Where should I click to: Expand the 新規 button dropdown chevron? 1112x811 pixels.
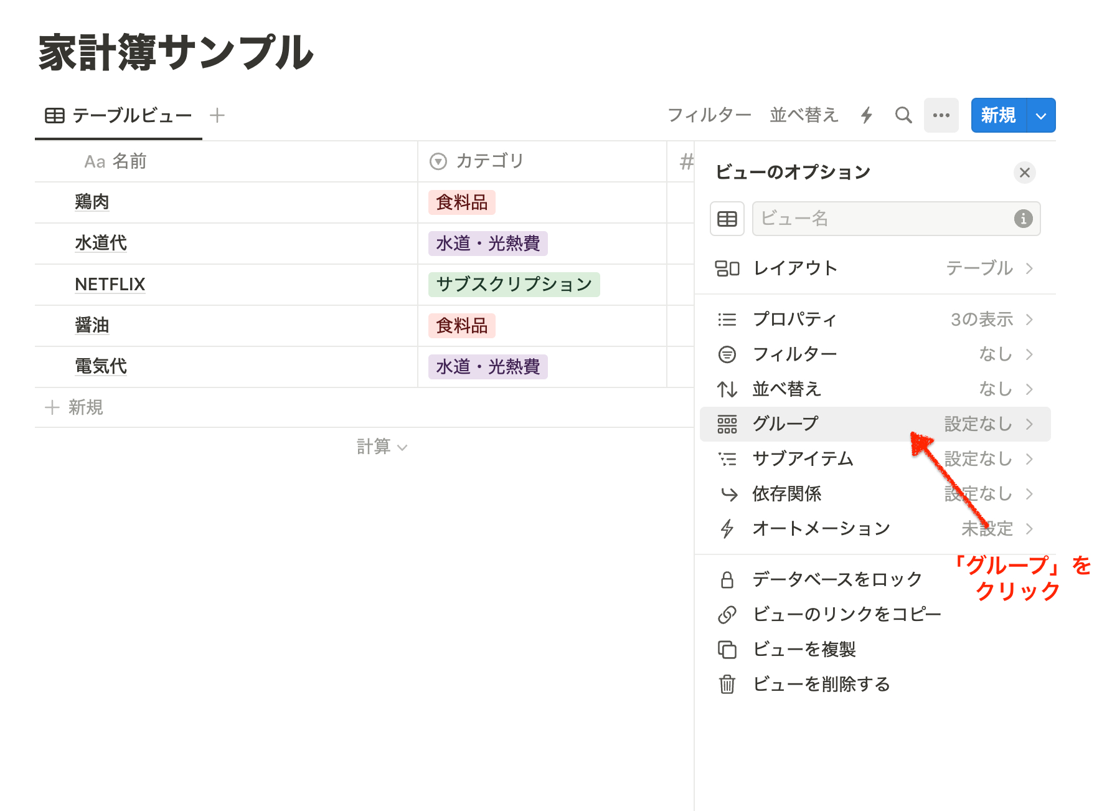click(1040, 115)
